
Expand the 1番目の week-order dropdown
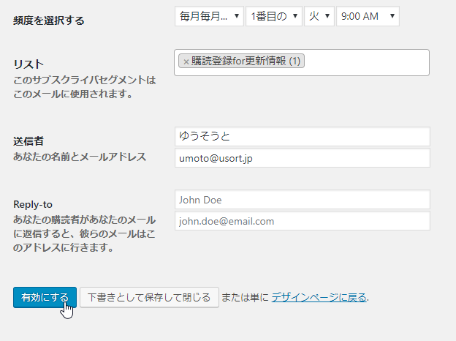click(x=274, y=16)
